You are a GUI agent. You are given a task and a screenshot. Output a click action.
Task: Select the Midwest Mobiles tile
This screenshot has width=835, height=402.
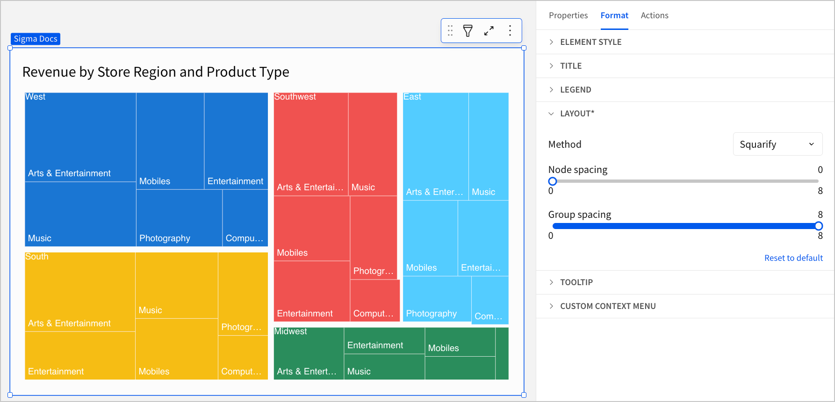(x=460, y=342)
